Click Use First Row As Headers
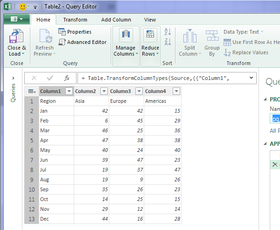280x230 pixels. (x=252, y=42)
